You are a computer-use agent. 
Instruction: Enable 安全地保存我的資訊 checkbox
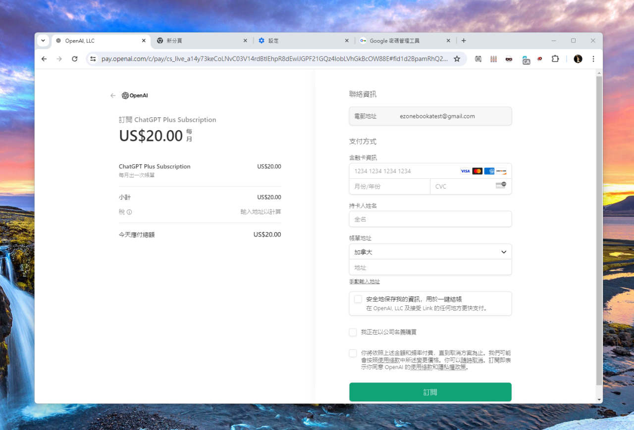tap(358, 298)
